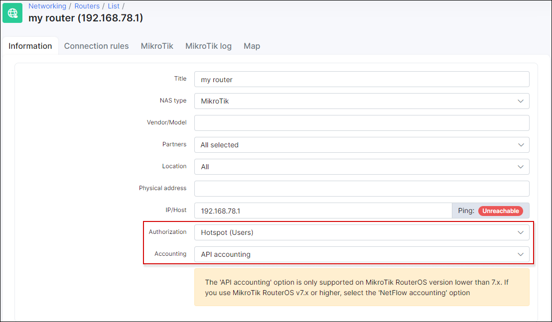
Task: Click the IP/Host input field
Action: coord(322,211)
